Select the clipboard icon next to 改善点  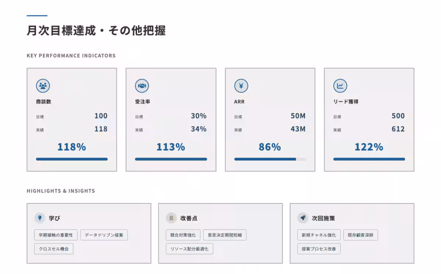point(172,217)
